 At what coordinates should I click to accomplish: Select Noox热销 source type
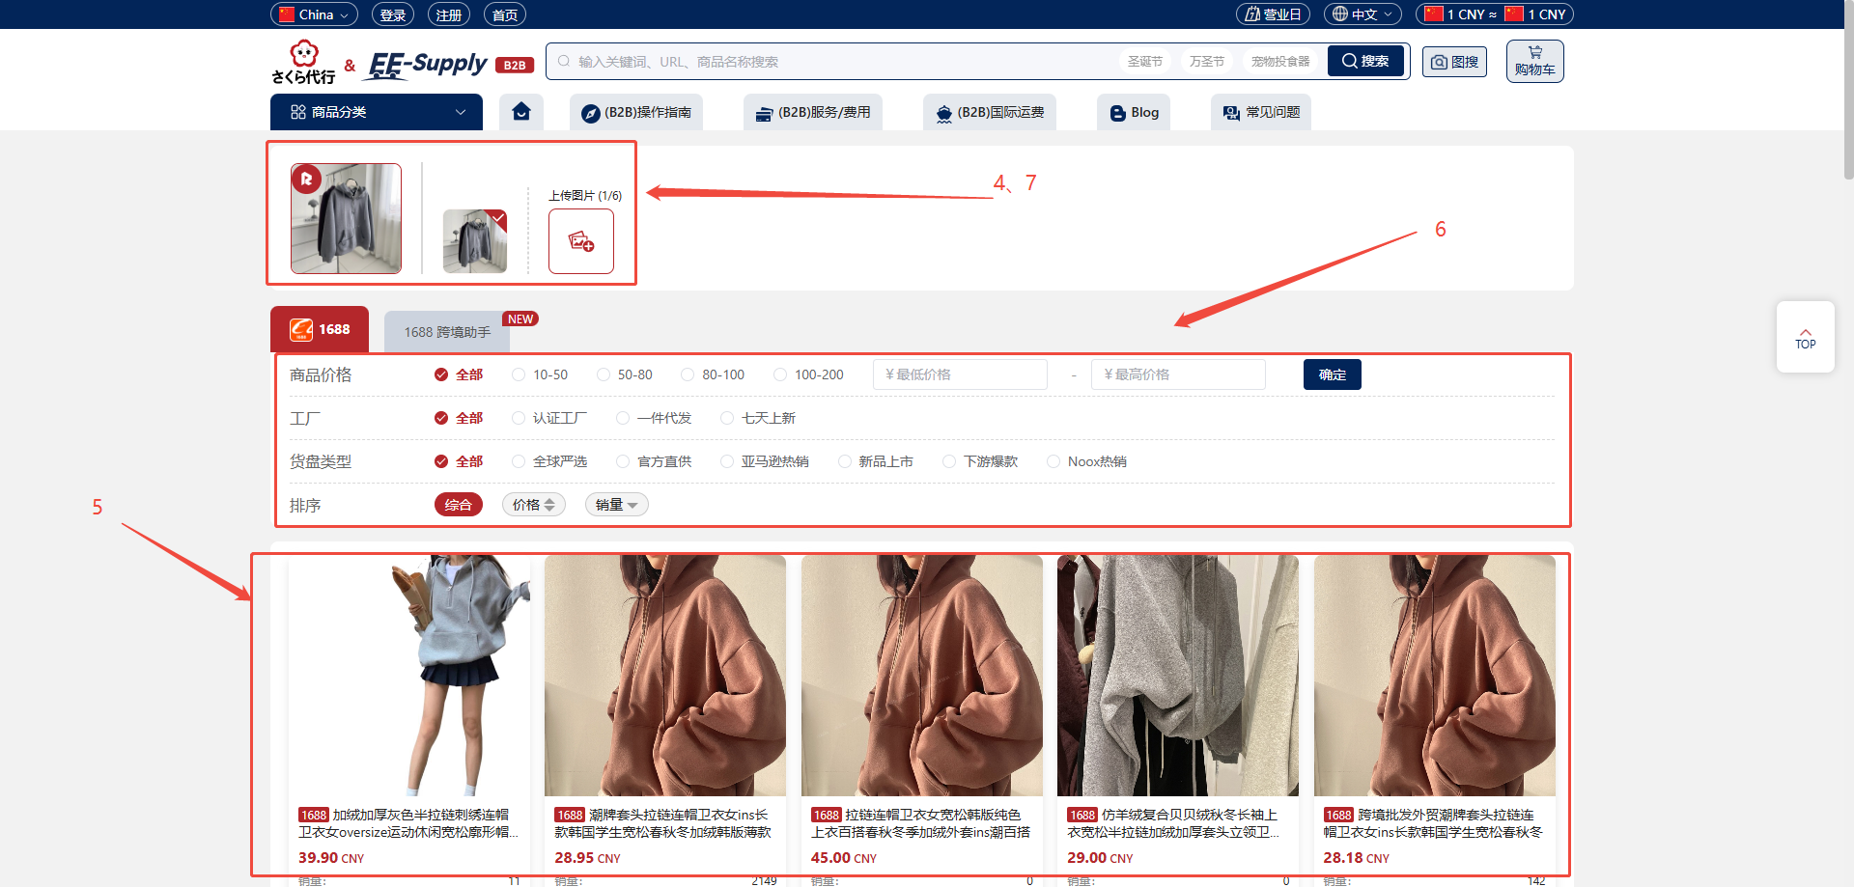click(x=1087, y=461)
